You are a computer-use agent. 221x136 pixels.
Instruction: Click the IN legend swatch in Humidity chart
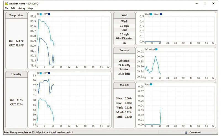pos(41,73)
